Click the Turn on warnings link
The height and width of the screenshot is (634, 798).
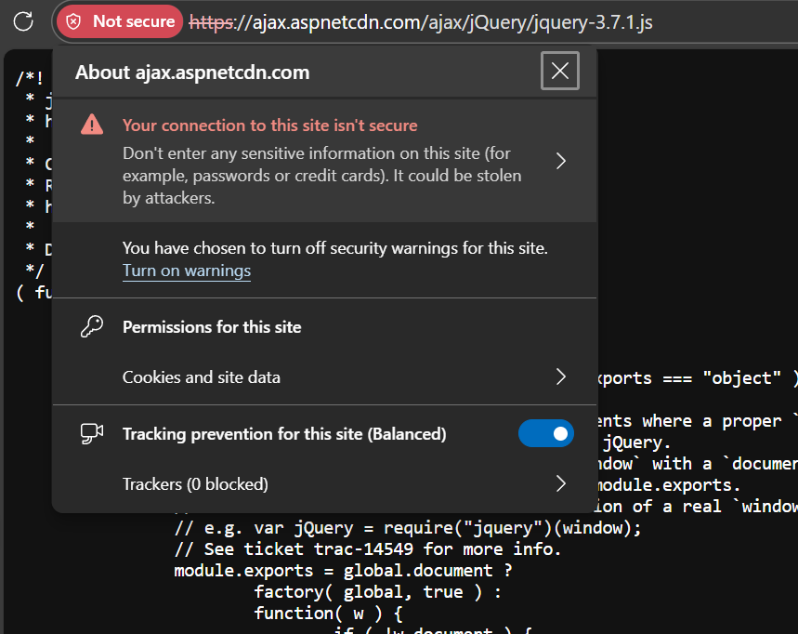click(x=187, y=271)
